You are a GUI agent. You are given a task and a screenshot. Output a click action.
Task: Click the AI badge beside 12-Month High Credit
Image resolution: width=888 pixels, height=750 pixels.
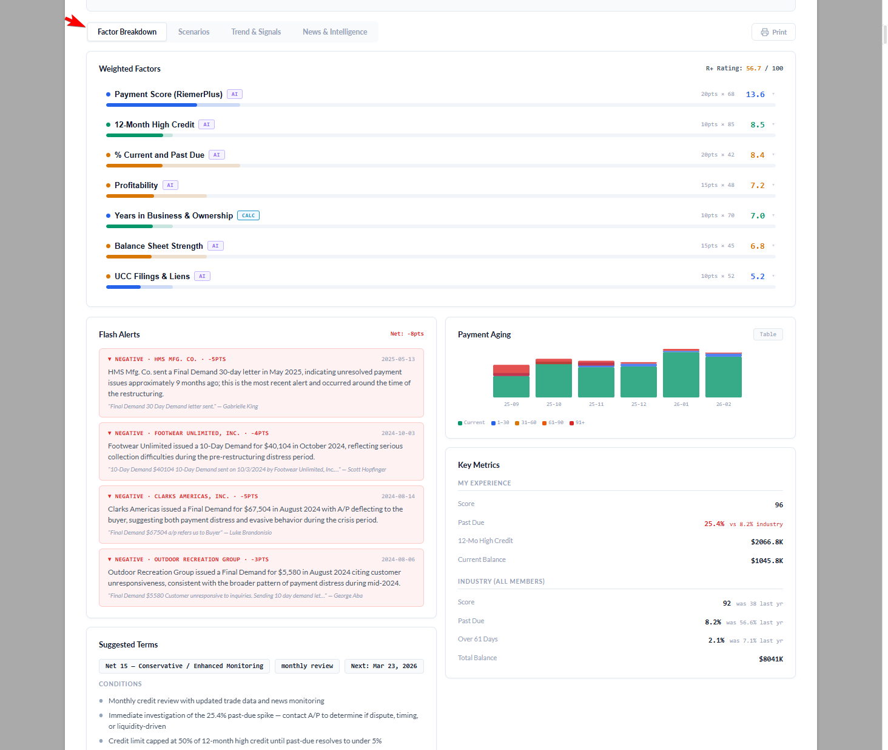click(206, 124)
